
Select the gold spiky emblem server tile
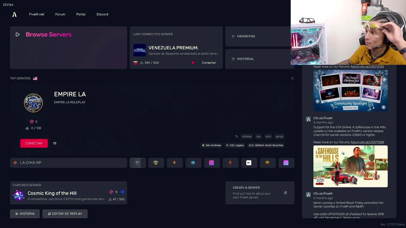[267, 163]
